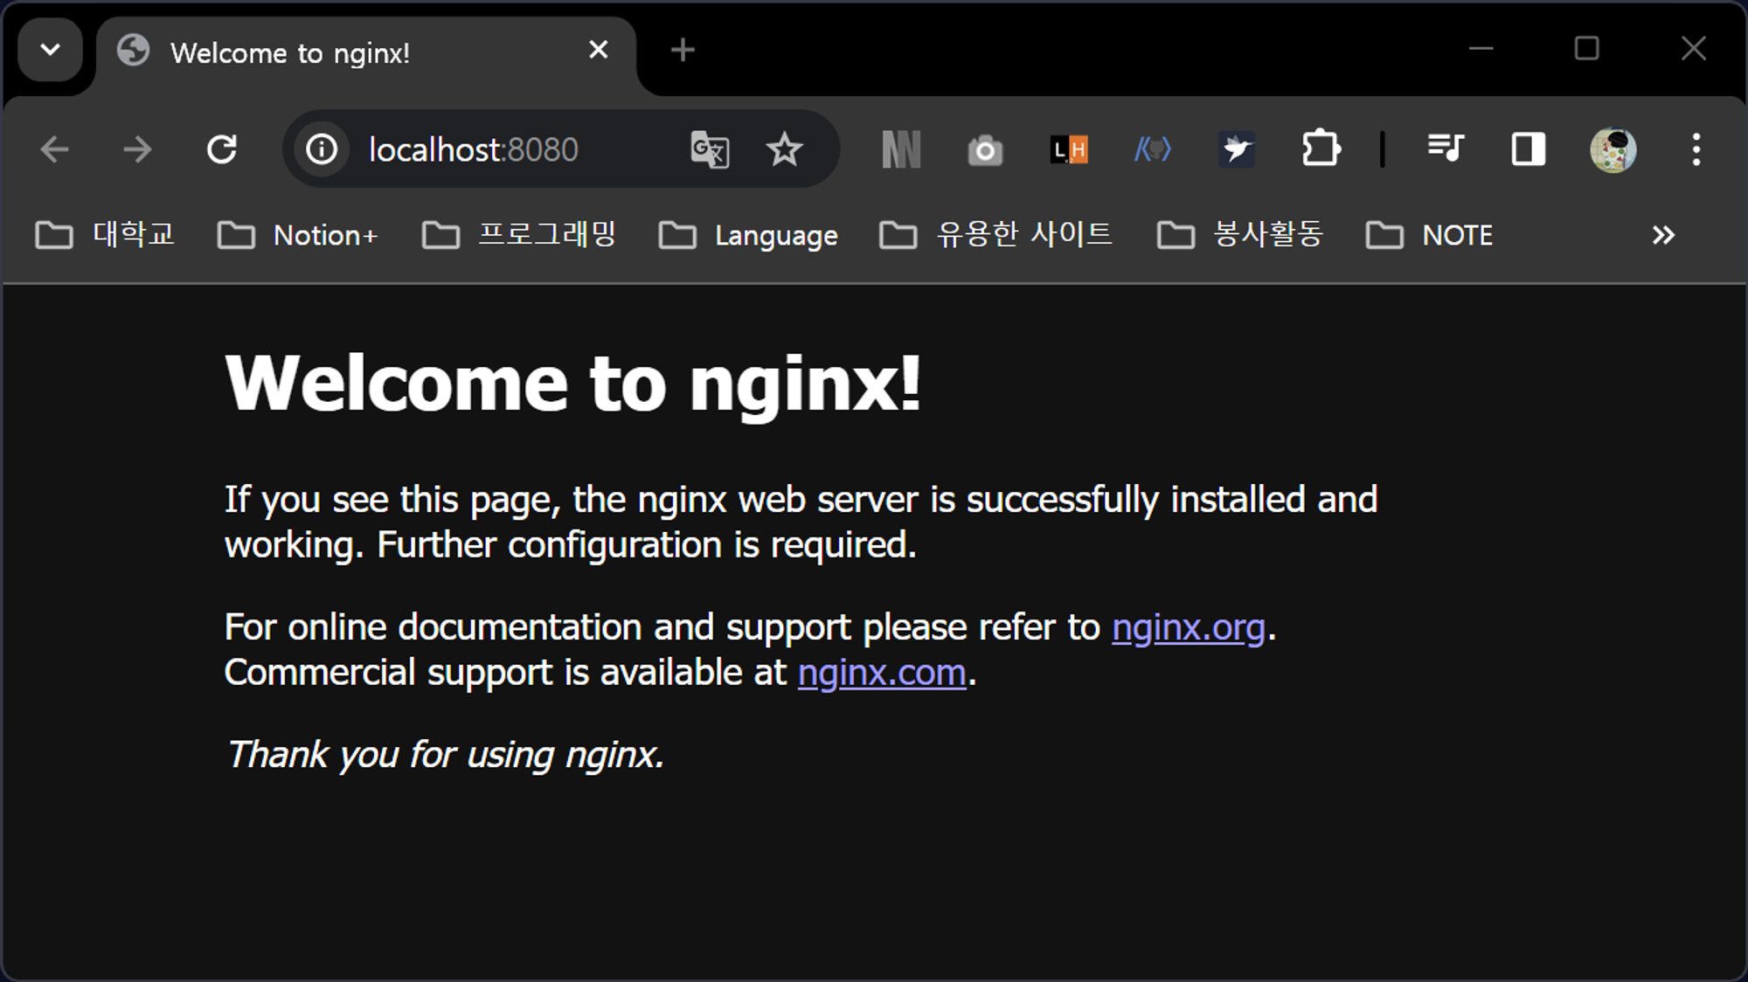Open the camera screenshot extension
Screen dimensions: 1748x982
[985, 150]
